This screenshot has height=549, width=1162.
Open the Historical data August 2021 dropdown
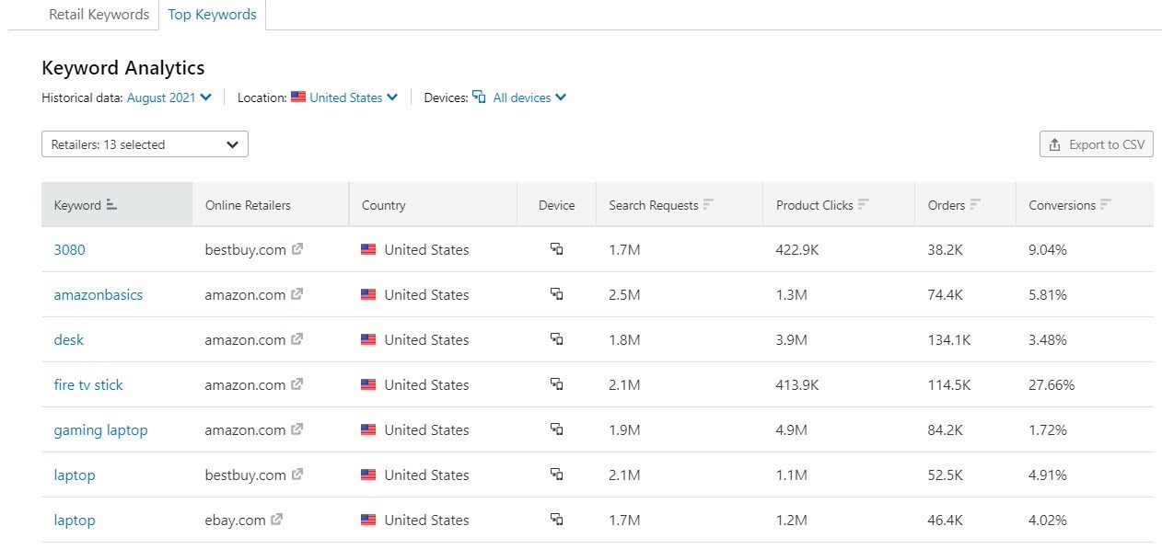point(169,97)
